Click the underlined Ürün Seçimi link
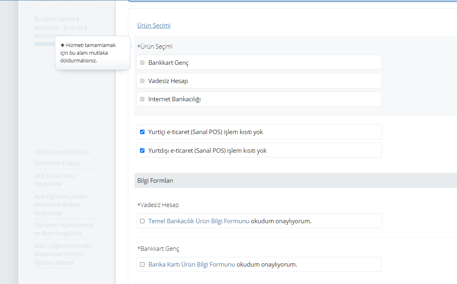Viewport: 457px width, 284px height. pos(154,26)
